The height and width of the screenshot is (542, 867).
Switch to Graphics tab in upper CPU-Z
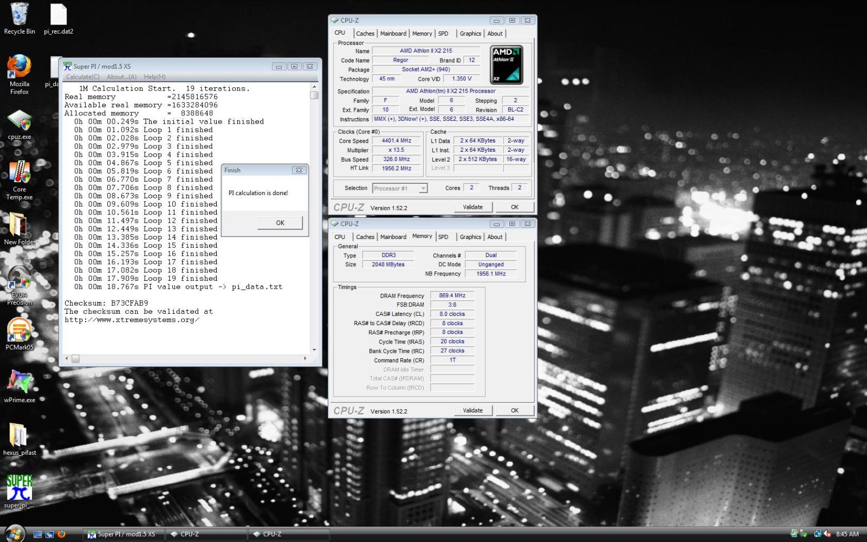pos(470,34)
